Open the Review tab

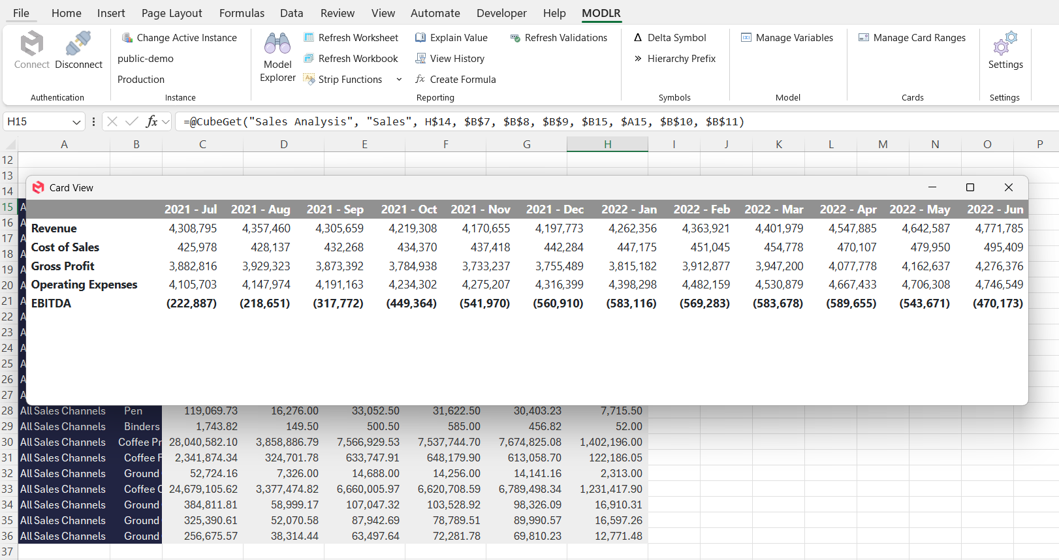coord(338,13)
